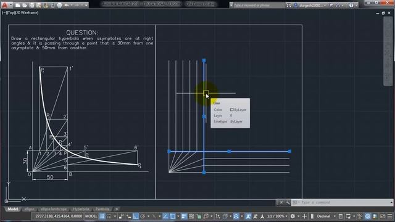Click the drawing units icon beside Decimal
Viewport: 395px width, 222px height.
pyautogui.click(x=312, y=216)
